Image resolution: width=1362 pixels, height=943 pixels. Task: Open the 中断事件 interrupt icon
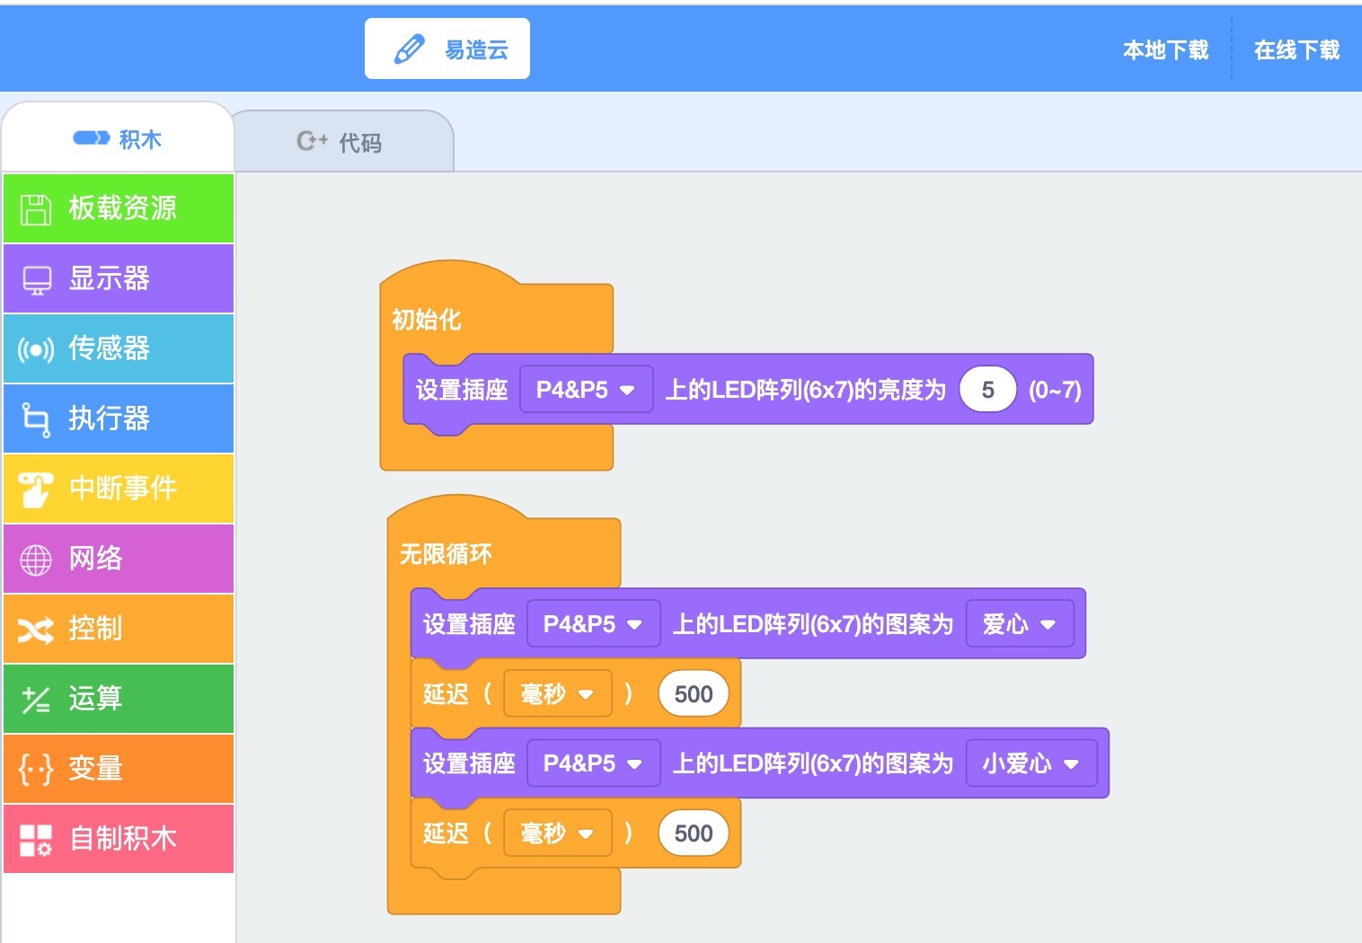[36, 489]
